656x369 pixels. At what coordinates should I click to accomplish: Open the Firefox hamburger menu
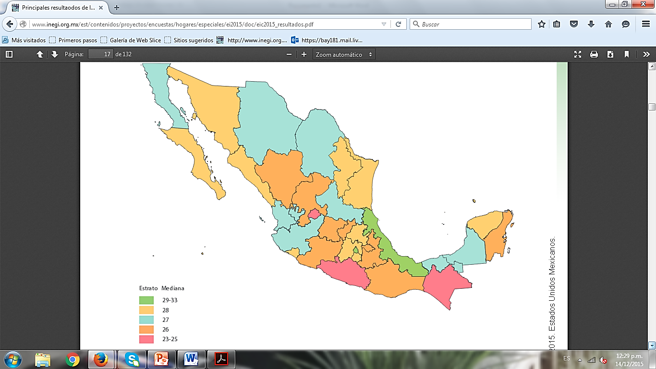[646, 24]
